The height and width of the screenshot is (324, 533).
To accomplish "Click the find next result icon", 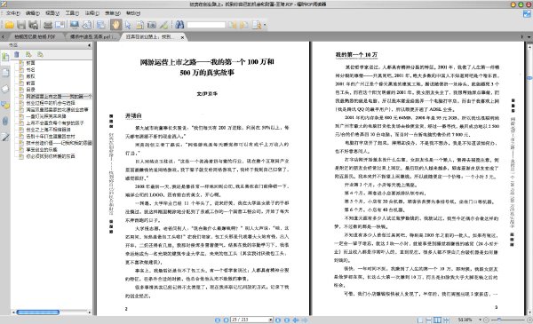I will (x=244, y=25).
